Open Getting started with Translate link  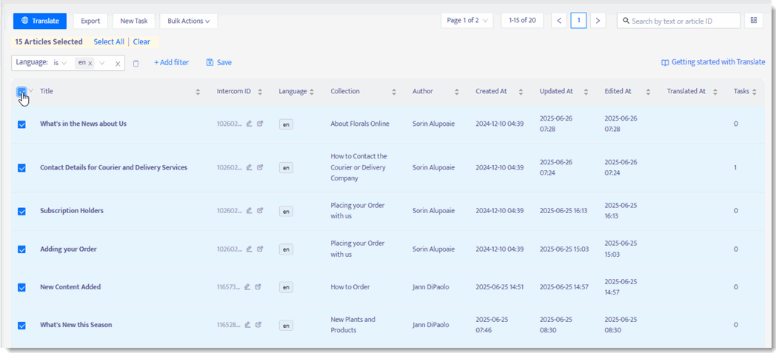tap(713, 63)
